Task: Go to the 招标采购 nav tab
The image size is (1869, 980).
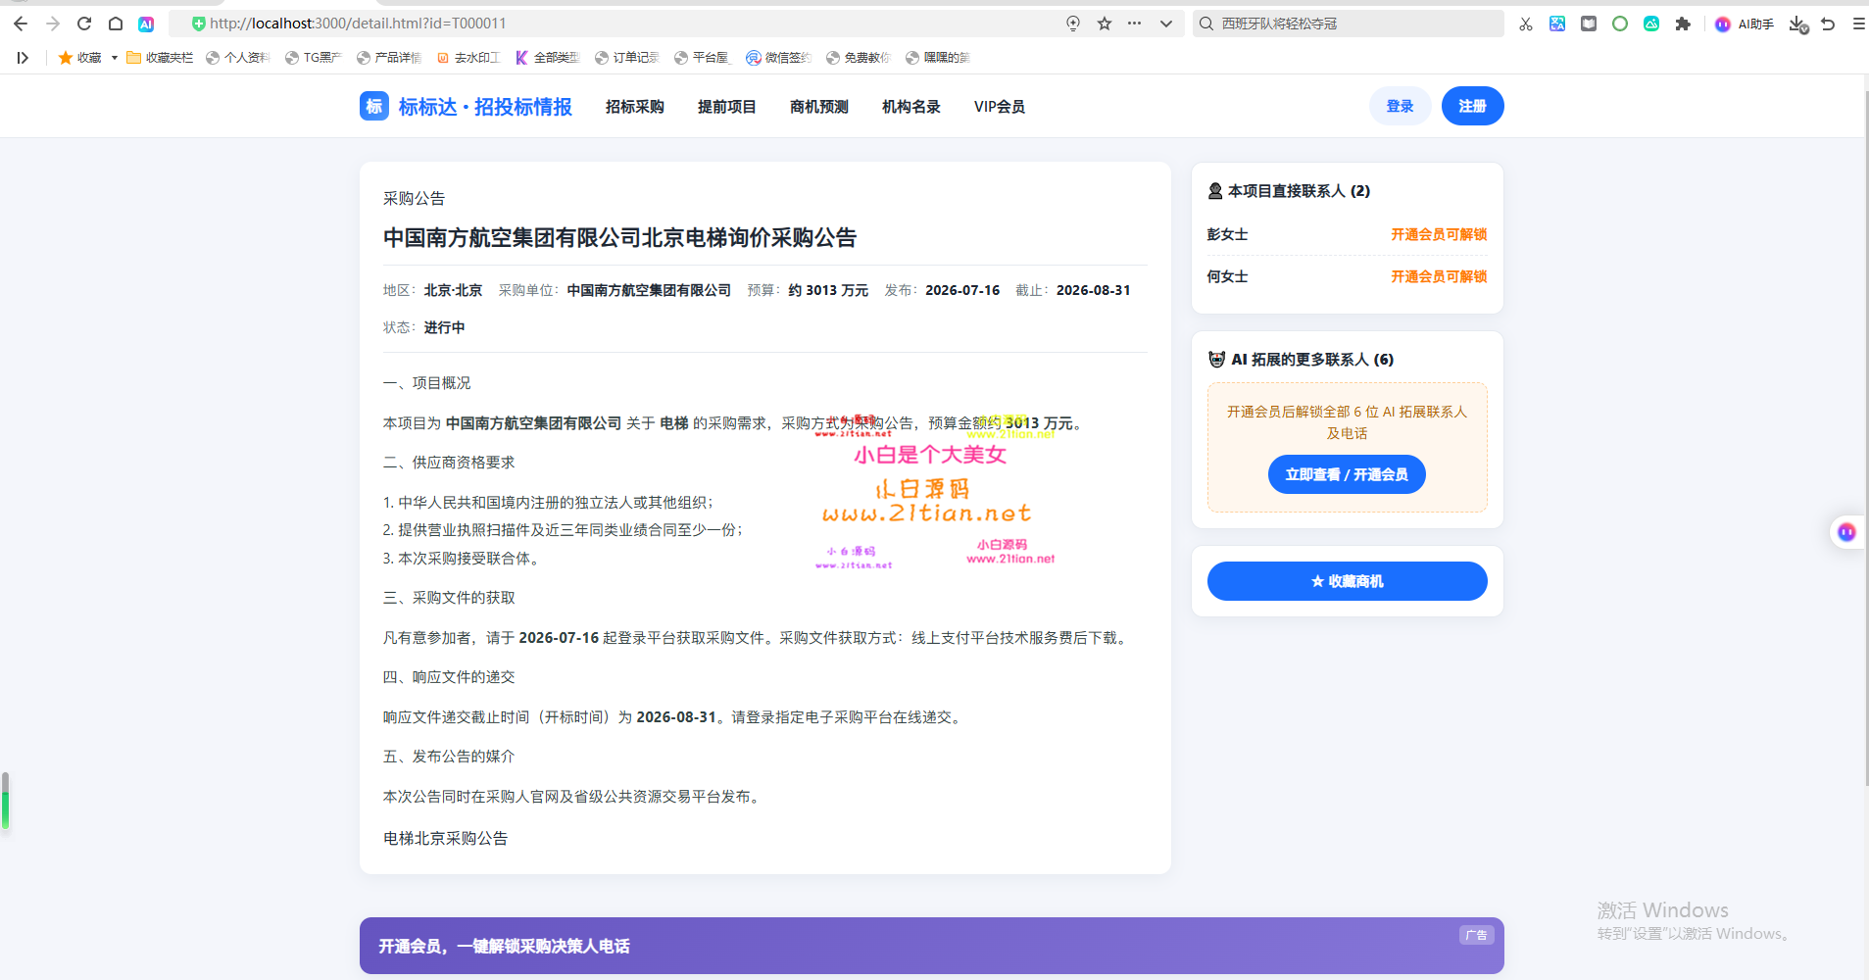Action: [635, 106]
